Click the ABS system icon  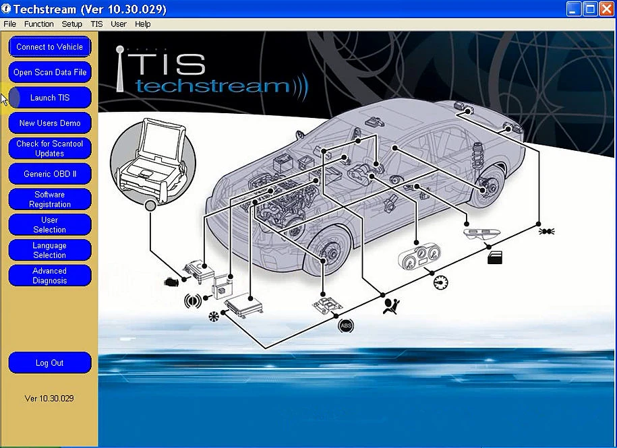tap(346, 325)
